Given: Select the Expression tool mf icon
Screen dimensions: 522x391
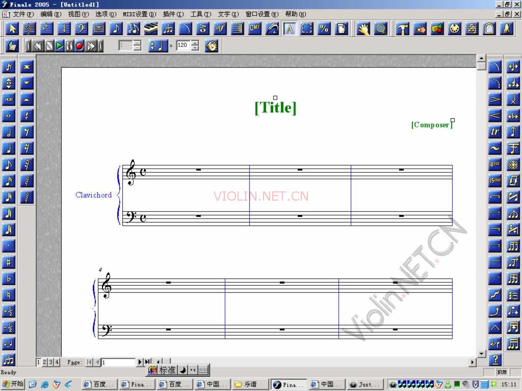Looking at the screenshot, I should (x=220, y=29).
